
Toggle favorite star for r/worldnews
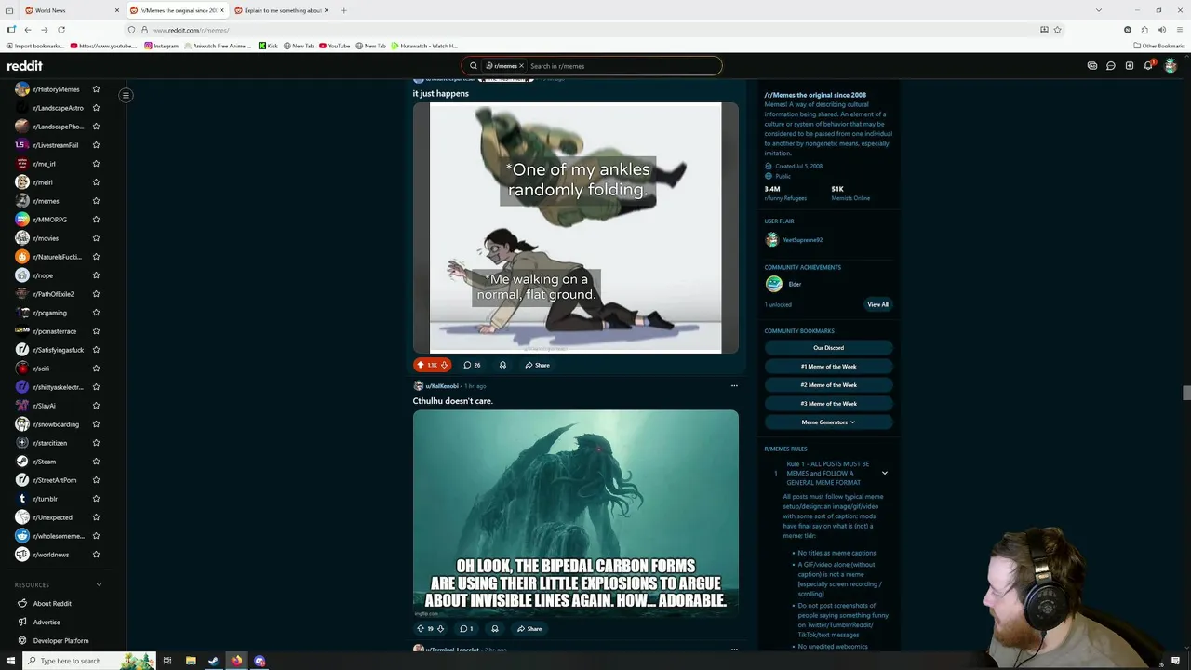click(x=96, y=555)
